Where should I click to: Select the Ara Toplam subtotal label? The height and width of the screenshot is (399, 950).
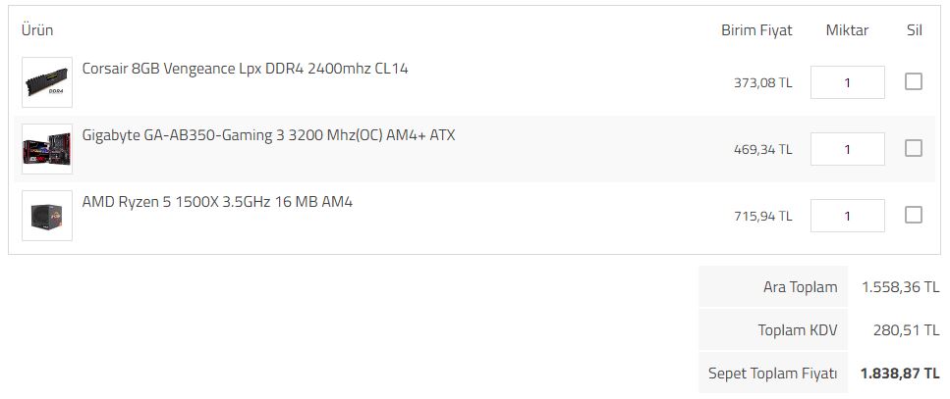[x=801, y=287]
